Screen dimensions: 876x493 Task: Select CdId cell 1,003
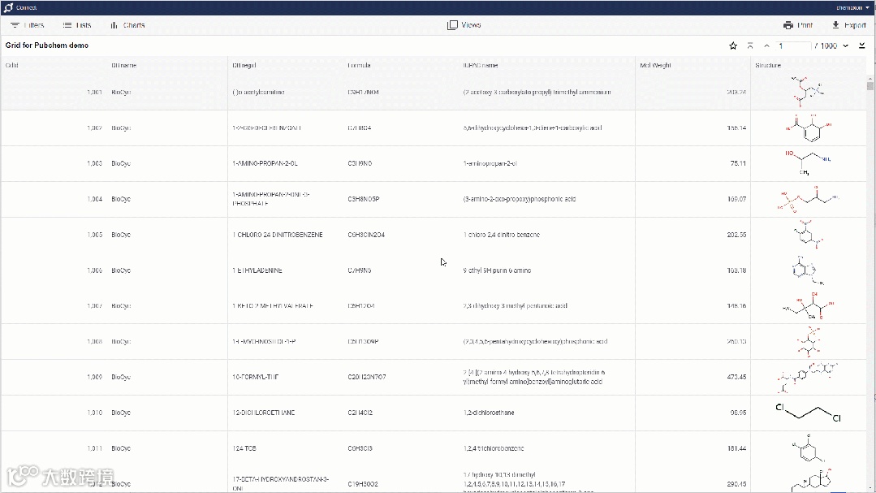tap(94, 164)
